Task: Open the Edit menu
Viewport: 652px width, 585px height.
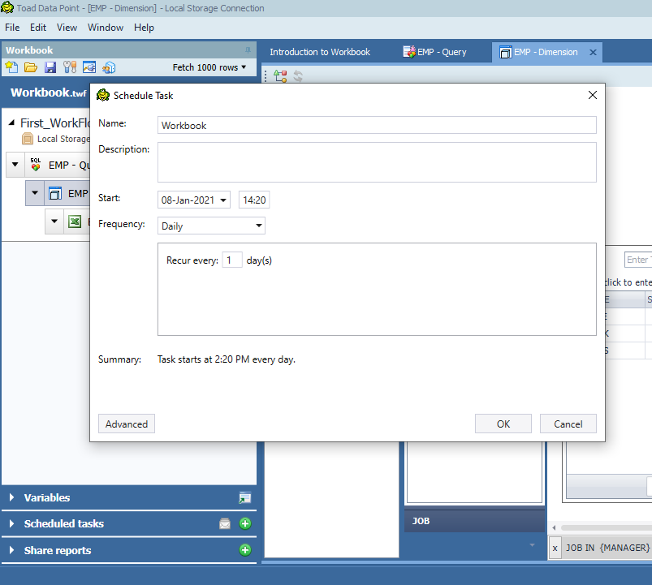Action: tap(38, 28)
